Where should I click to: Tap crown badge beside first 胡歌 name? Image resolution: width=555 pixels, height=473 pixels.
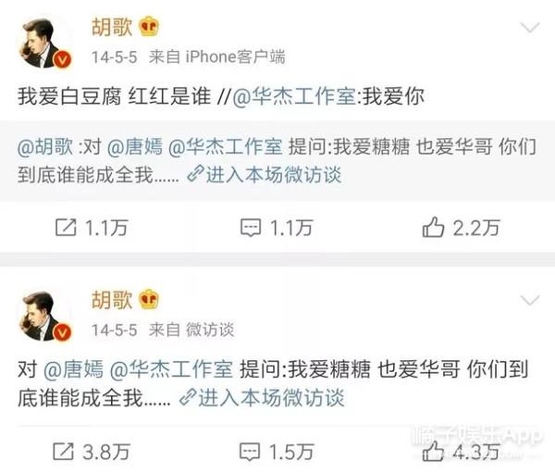point(149,27)
